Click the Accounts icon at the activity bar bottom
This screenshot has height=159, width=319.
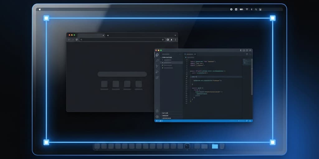(157, 111)
